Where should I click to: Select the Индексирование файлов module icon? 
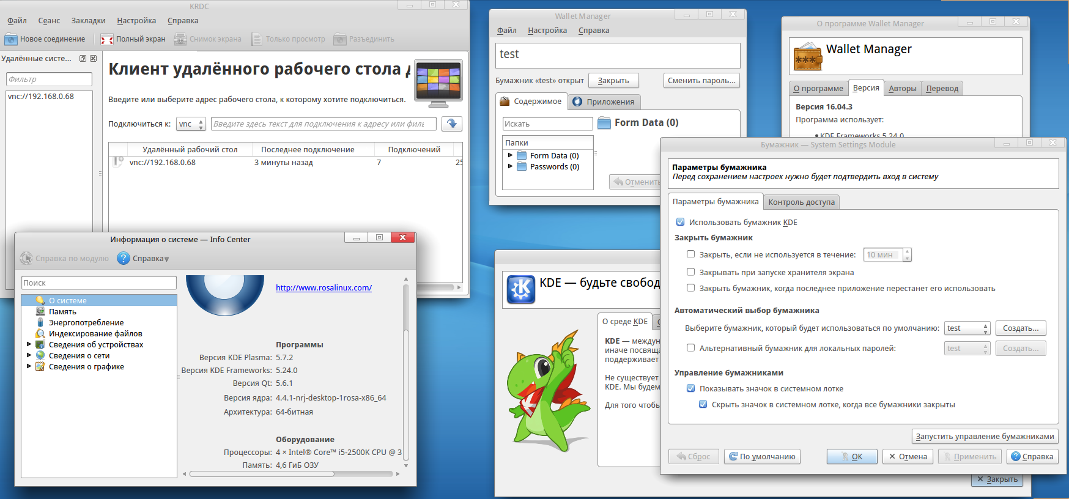click(x=40, y=333)
